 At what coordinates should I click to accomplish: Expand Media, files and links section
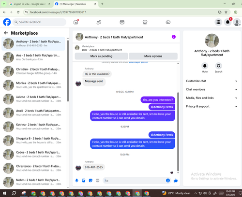pyautogui.click(x=212, y=98)
